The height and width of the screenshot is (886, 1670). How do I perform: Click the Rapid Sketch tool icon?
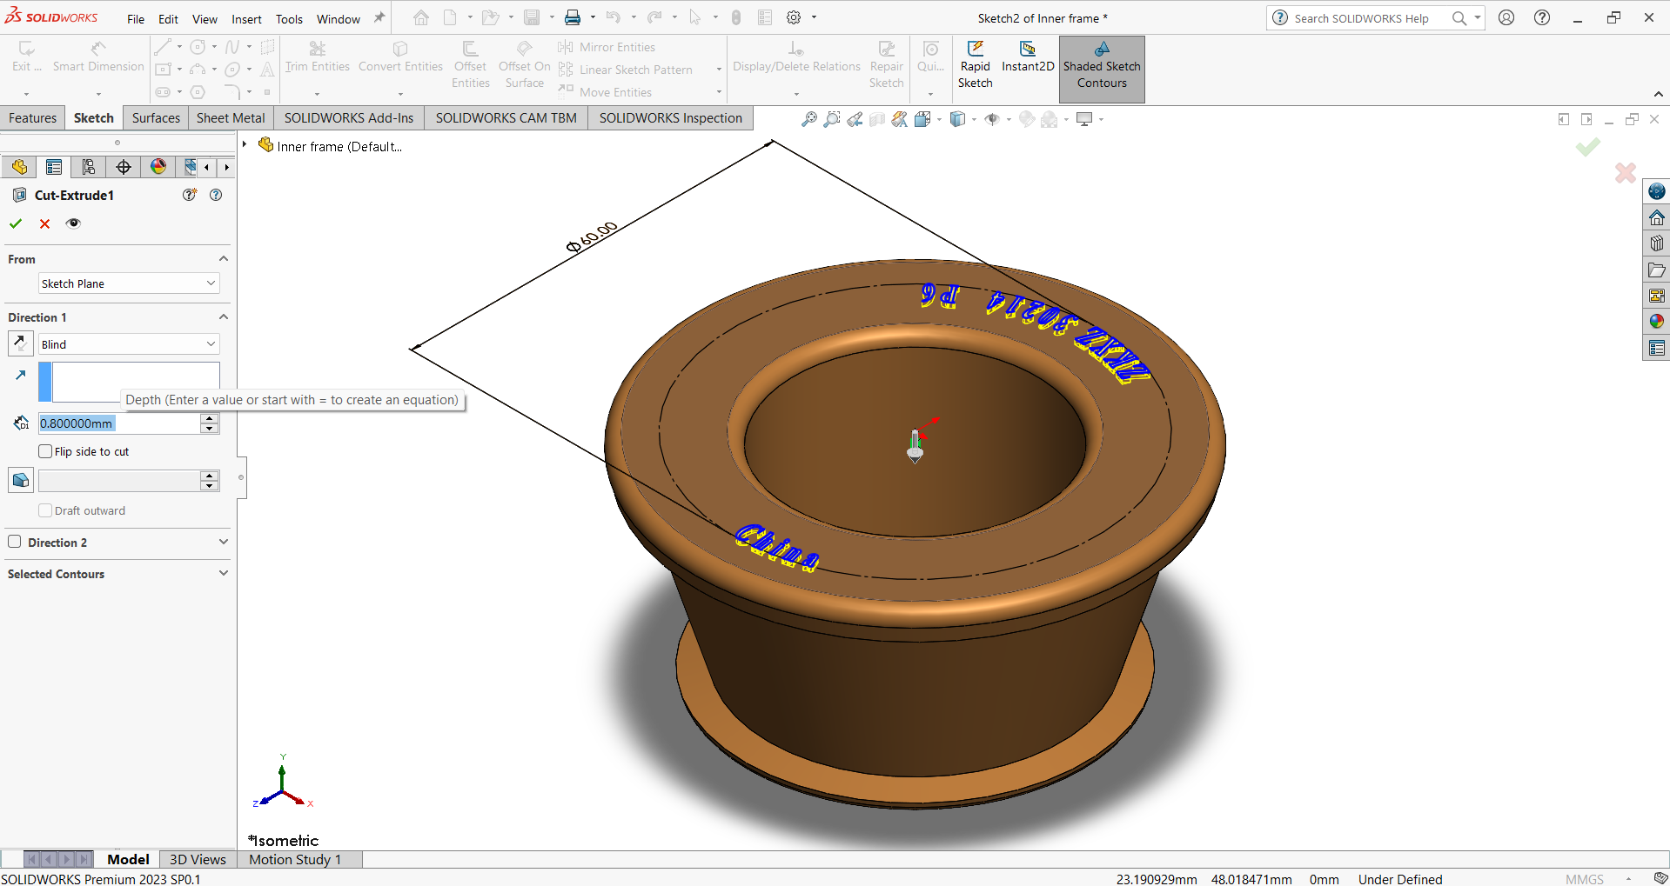(975, 50)
